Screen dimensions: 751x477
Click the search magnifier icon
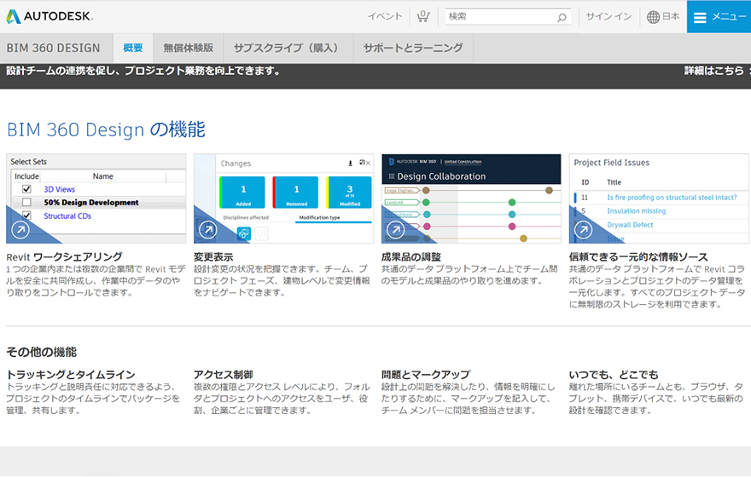click(562, 18)
